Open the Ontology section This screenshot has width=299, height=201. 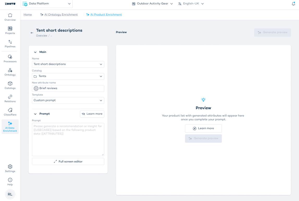point(10,72)
